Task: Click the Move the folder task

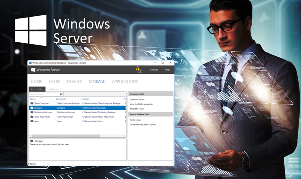Action: (x=137, y=109)
